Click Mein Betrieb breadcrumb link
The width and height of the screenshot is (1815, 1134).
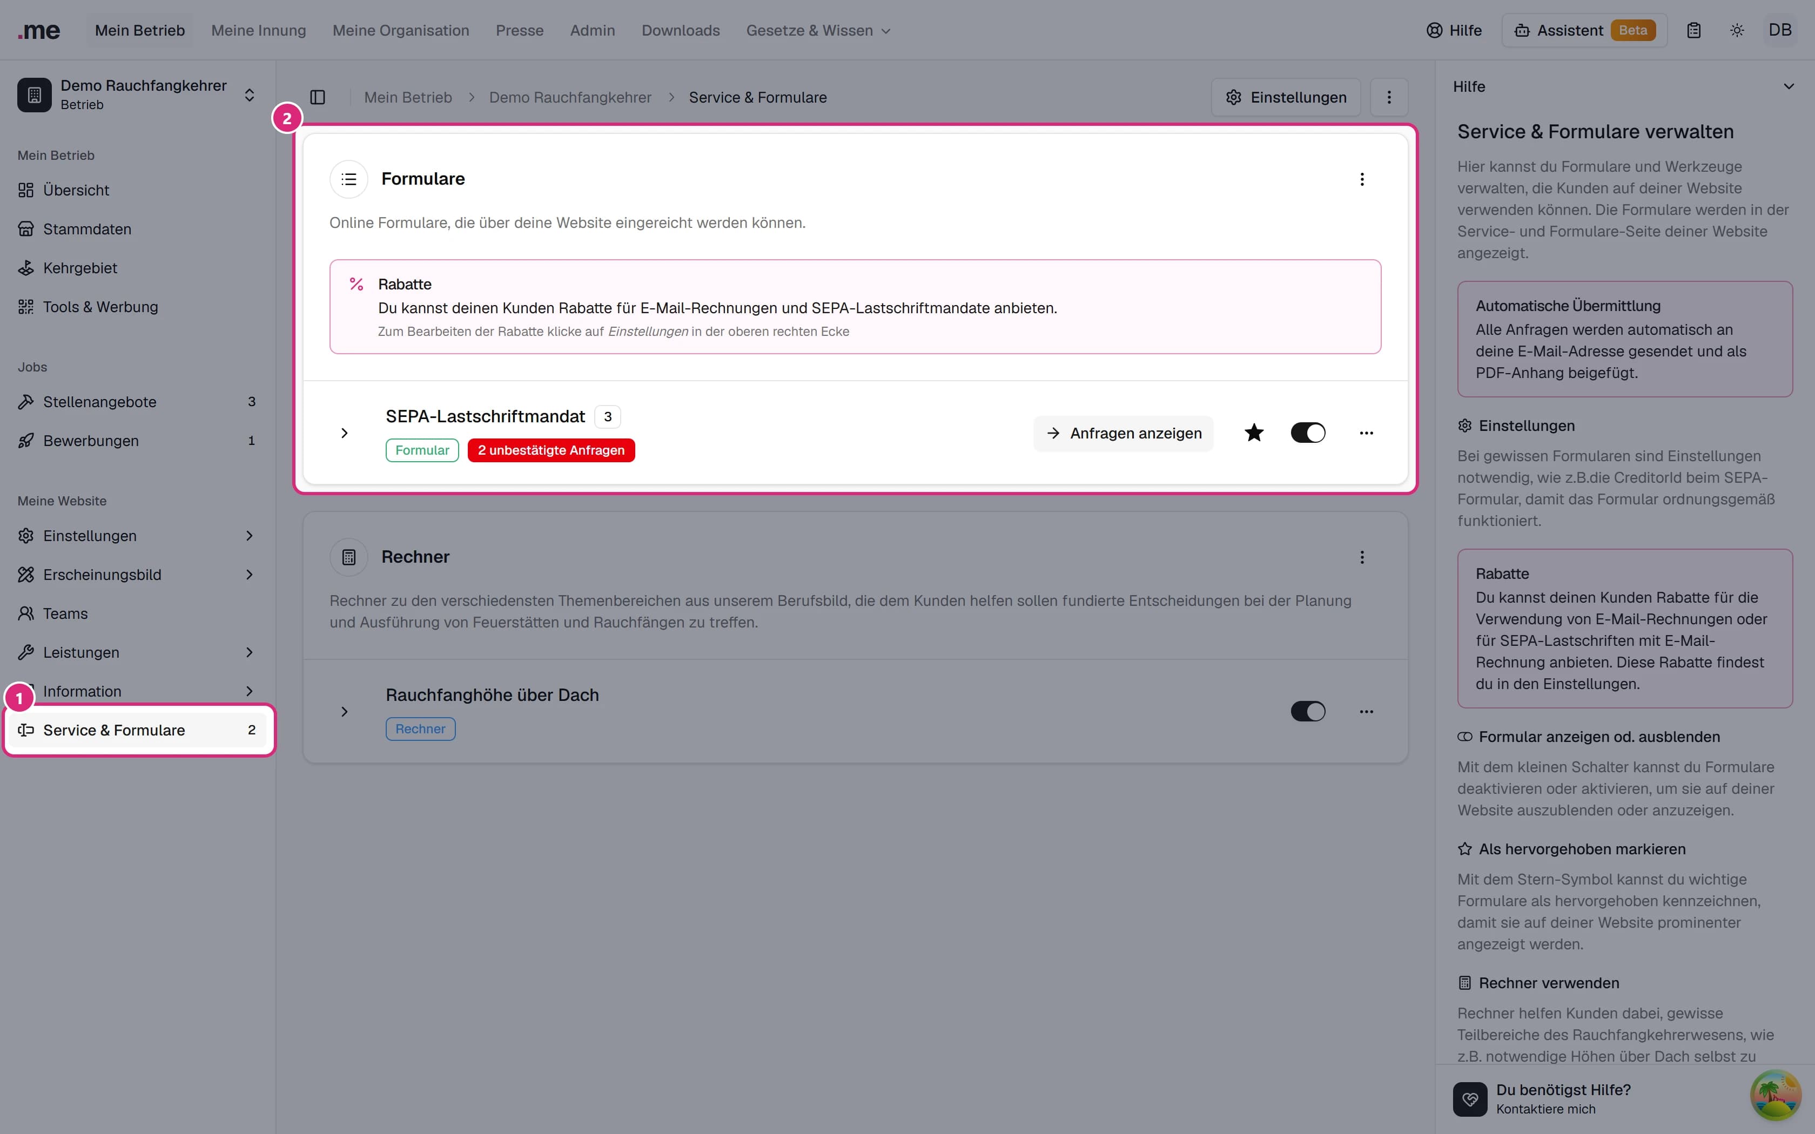(x=408, y=98)
